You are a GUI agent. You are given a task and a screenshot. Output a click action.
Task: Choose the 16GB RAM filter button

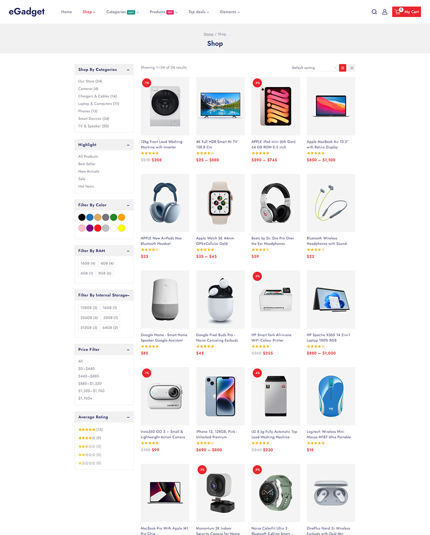(88, 263)
